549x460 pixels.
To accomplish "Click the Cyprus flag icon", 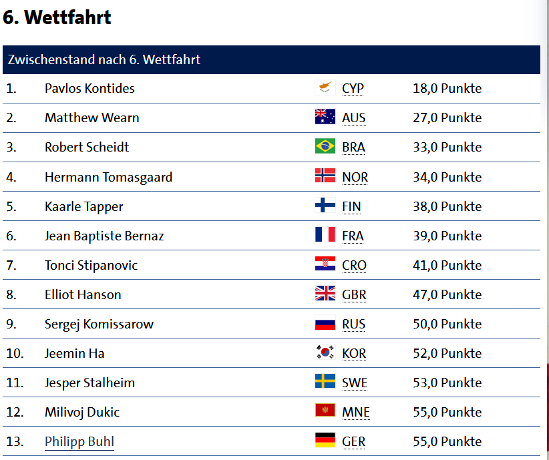I will 325,87.
